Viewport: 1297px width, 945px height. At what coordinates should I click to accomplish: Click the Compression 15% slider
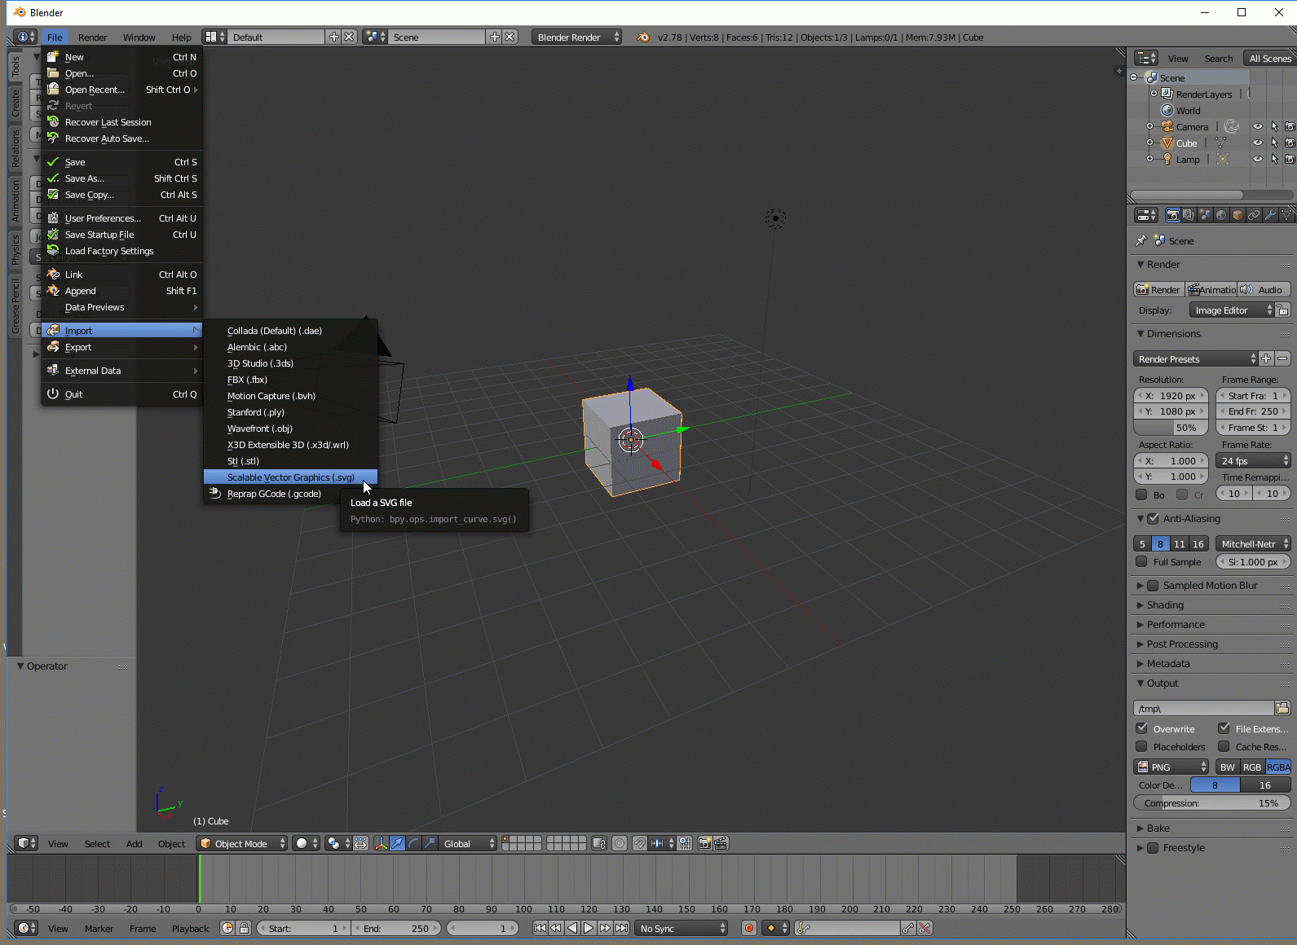click(x=1211, y=802)
